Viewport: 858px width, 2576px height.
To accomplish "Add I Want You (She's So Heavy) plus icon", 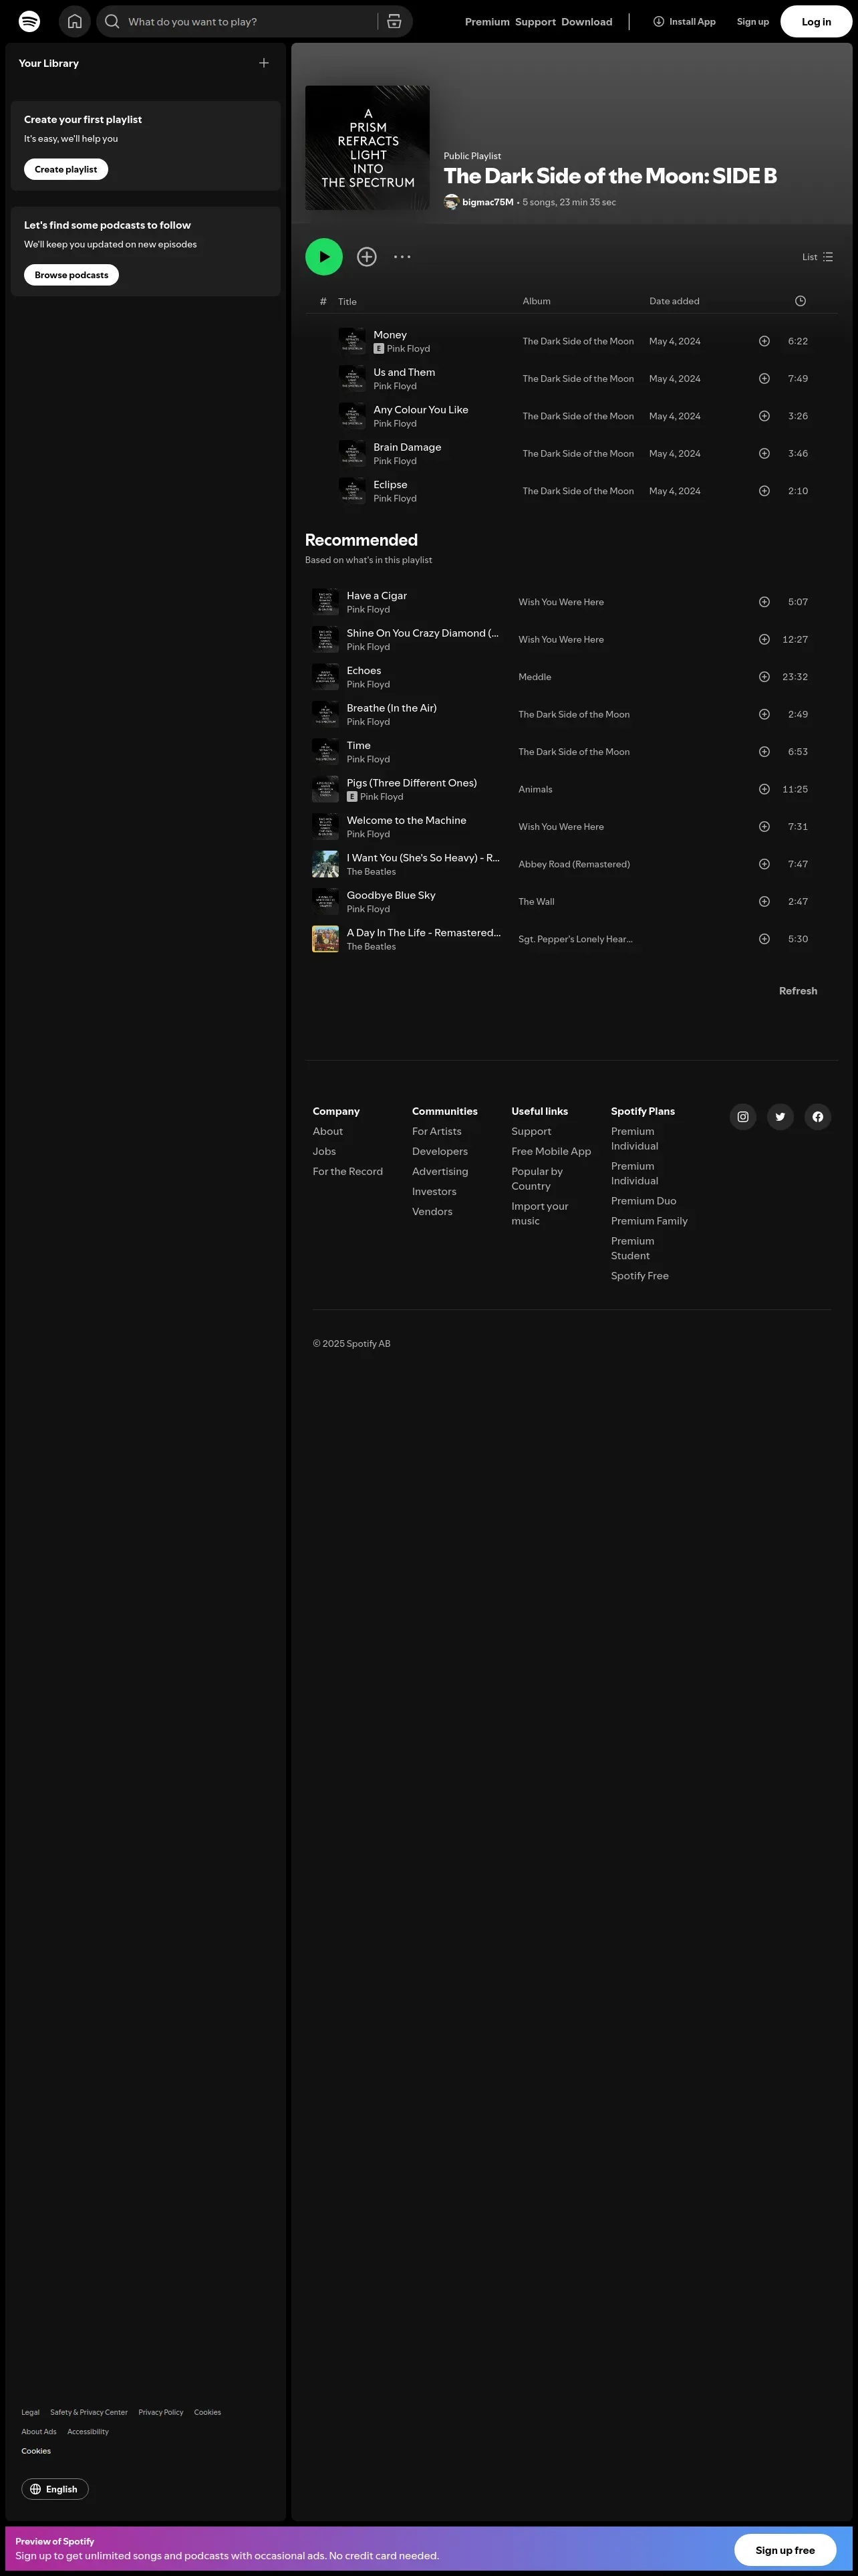I will [x=764, y=864].
